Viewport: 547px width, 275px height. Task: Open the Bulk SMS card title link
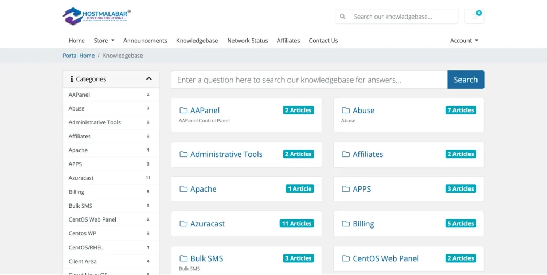[207, 258]
